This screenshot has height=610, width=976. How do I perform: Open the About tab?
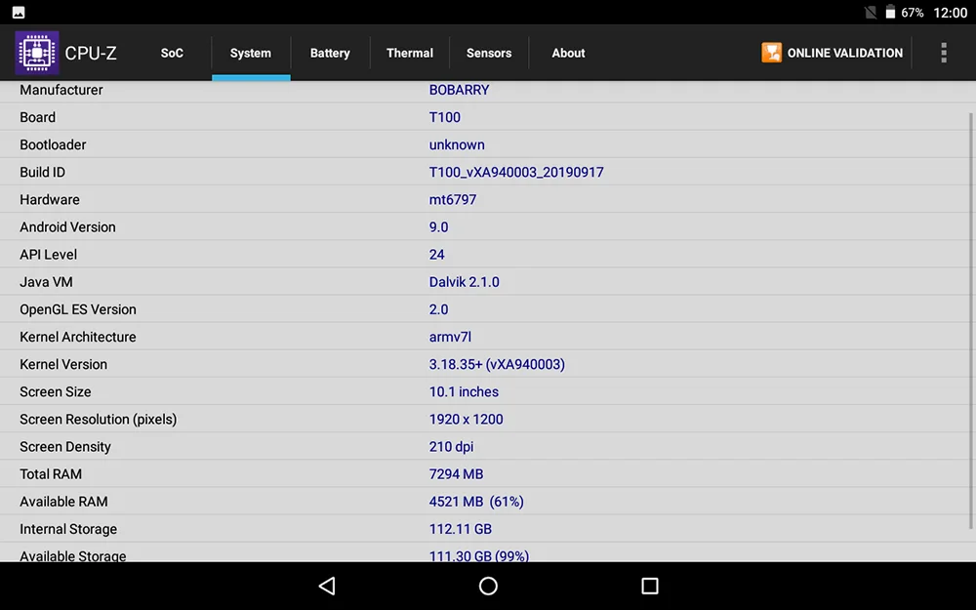tap(568, 53)
